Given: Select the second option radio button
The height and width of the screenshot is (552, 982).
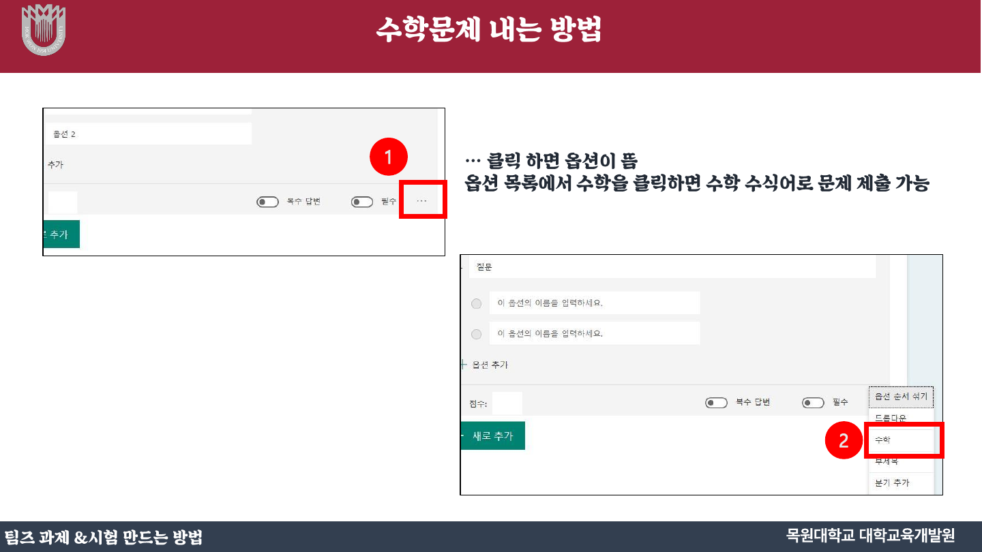Looking at the screenshot, I should [x=477, y=334].
